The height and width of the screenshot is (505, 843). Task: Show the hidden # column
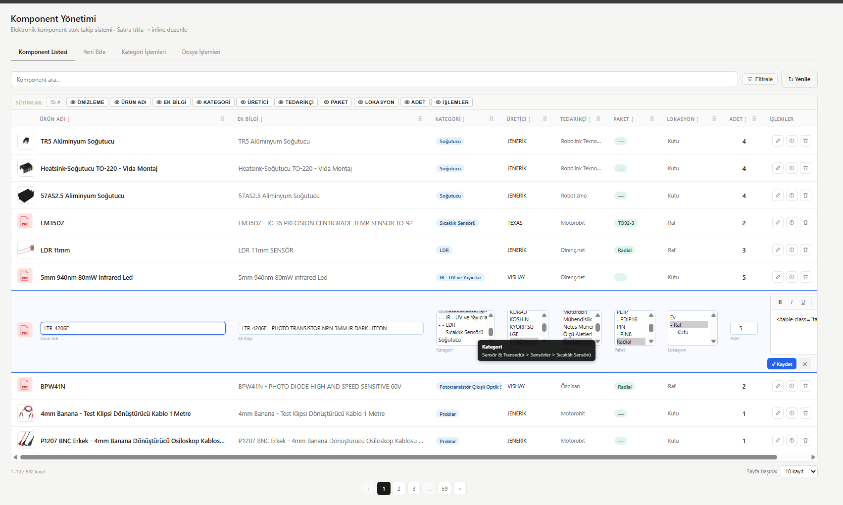pyautogui.click(x=55, y=102)
